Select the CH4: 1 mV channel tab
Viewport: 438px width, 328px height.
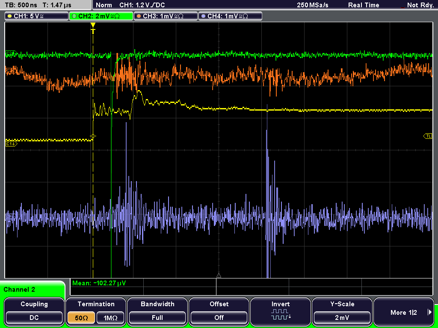coord(230,16)
